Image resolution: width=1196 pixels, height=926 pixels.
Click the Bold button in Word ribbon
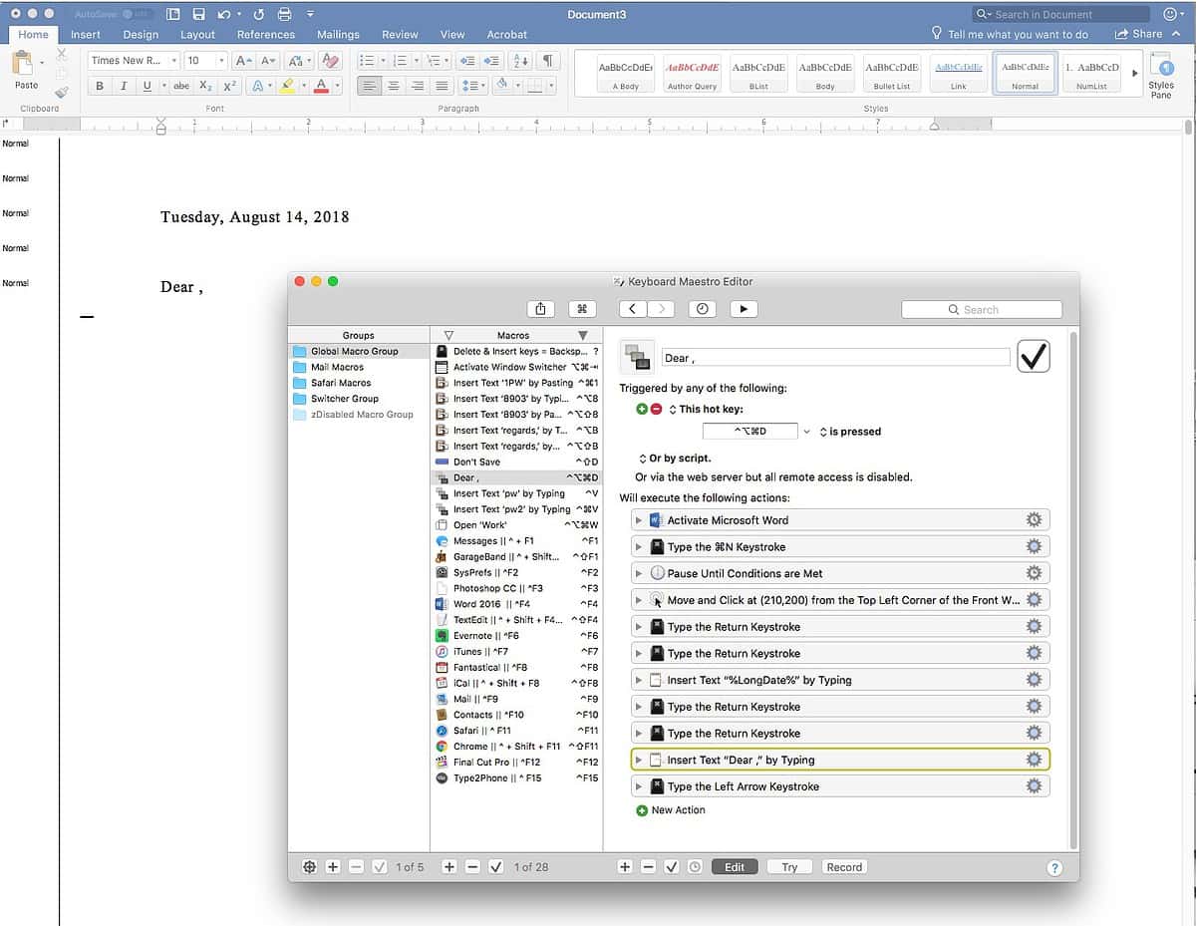point(99,87)
